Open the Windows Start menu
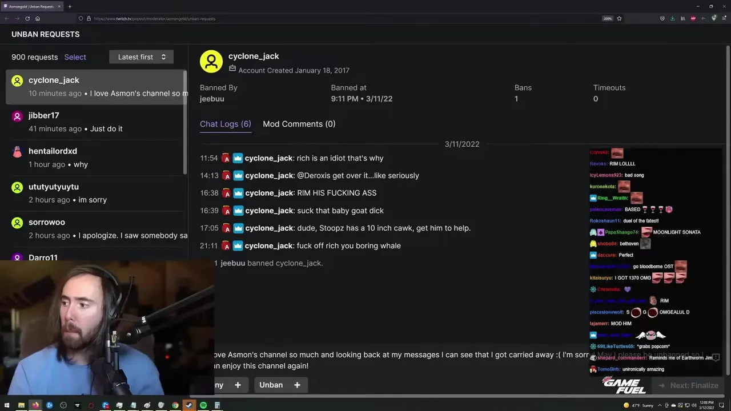The height and width of the screenshot is (411, 731). tap(7, 405)
